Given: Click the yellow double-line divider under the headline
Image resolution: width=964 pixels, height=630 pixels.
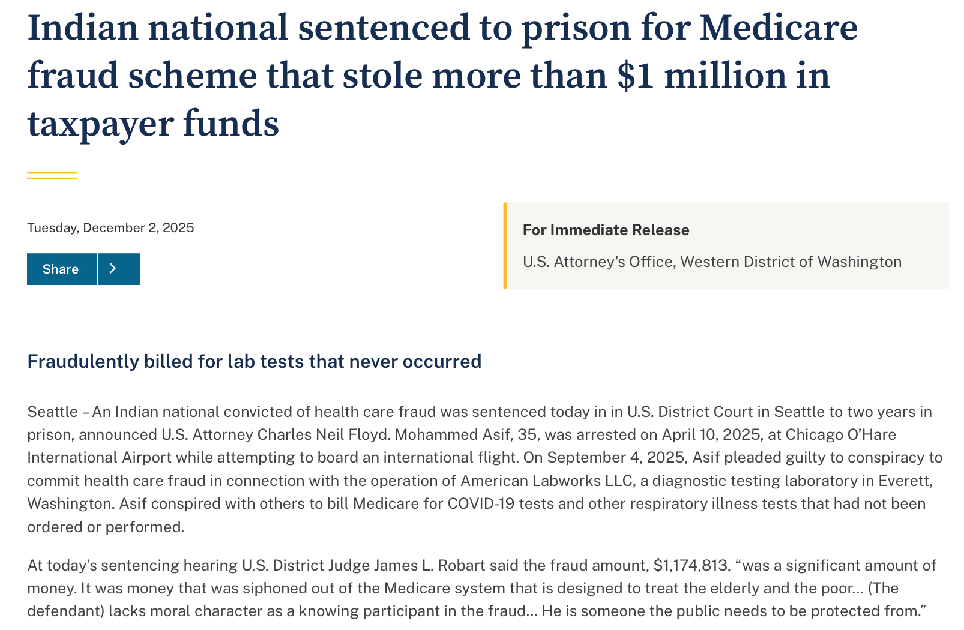Looking at the screenshot, I should click(x=52, y=175).
